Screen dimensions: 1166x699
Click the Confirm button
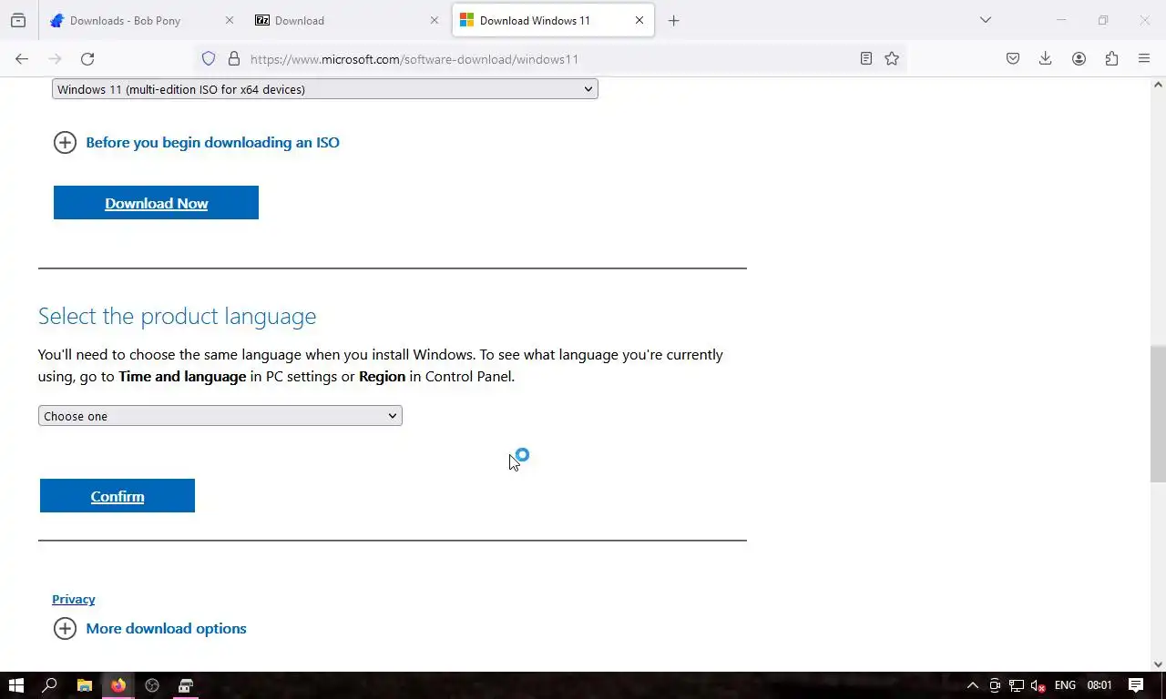click(x=118, y=496)
